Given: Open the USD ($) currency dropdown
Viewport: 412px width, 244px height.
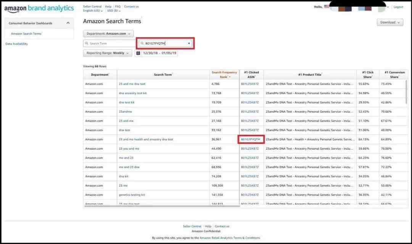Looking at the screenshot, I should 114,11.
